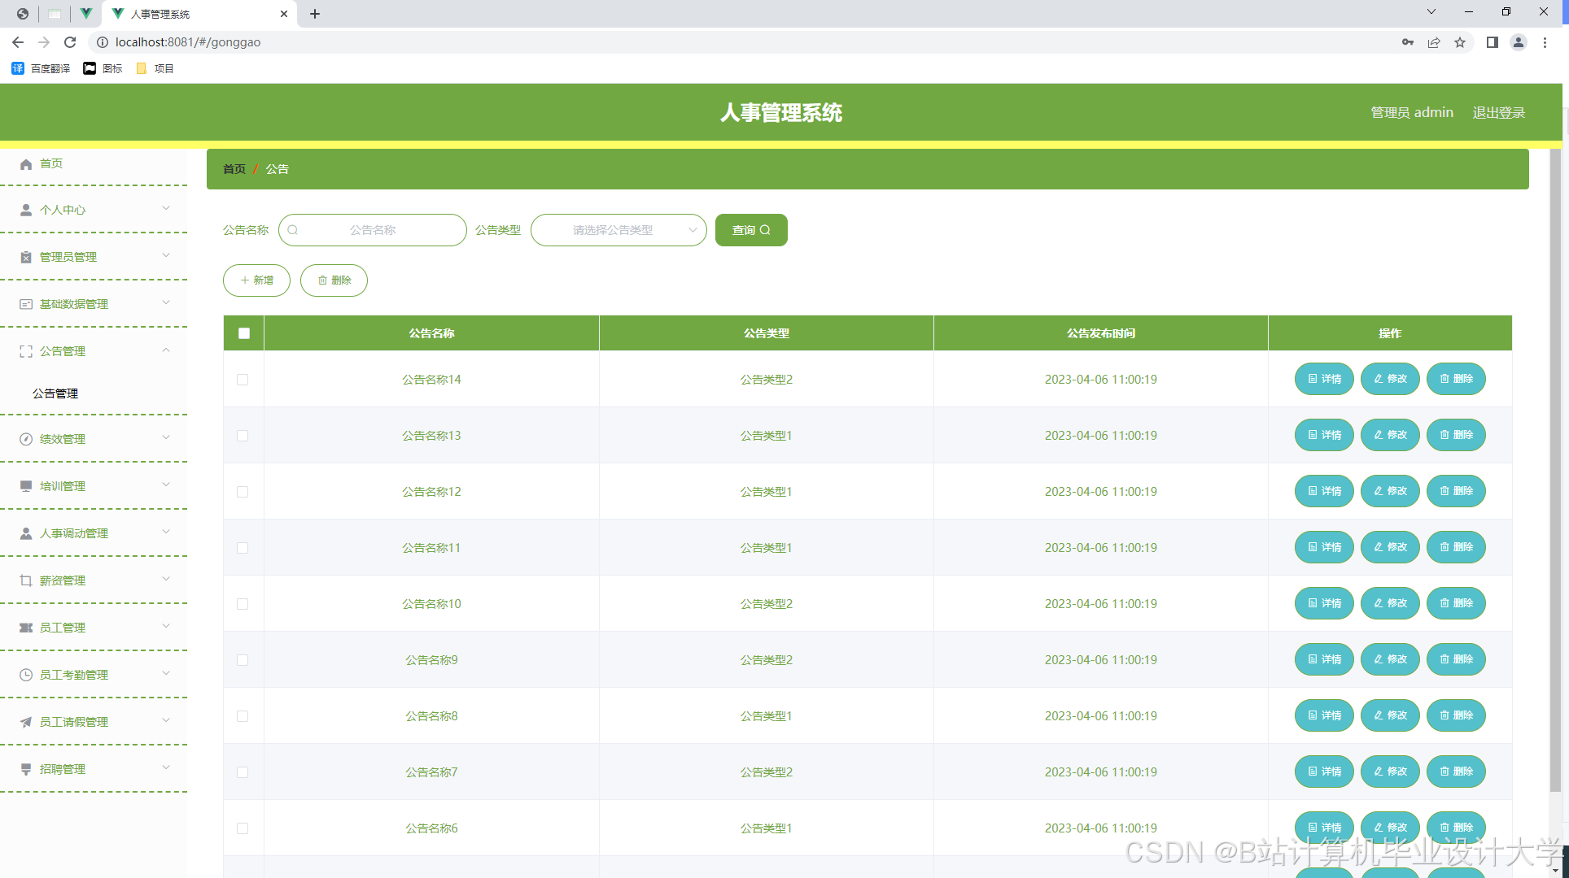Viewport: 1569px width, 878px height.
Task: Click the page vertical scrollbar
Action: coord(1555,472)
